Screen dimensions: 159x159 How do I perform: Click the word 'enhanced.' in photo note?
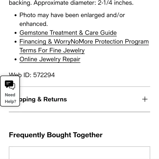pos(34,24)
